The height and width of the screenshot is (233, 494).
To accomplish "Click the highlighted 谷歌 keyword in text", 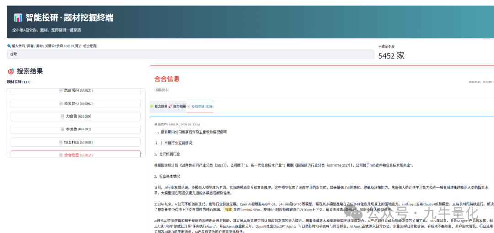I will 228,209.
